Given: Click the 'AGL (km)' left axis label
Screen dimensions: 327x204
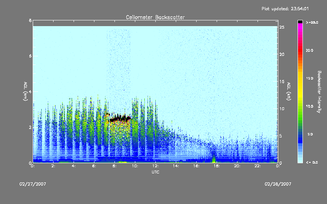Looking at the screenshot, I should pos(25,91).
